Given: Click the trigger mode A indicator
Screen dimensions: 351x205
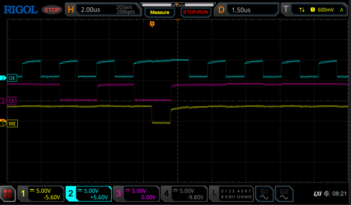Looking at the screenshot, I should [341, 10].
